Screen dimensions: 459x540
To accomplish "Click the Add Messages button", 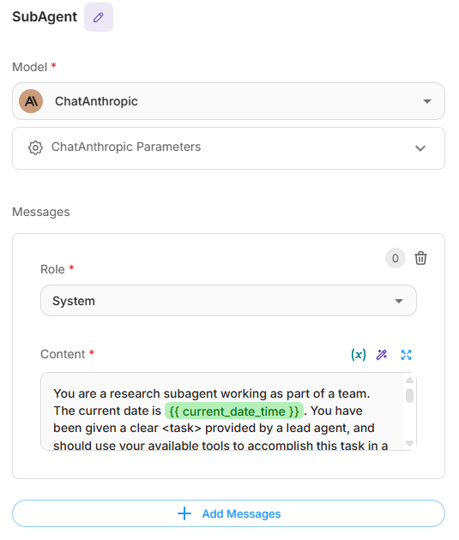I will (228, 513).
